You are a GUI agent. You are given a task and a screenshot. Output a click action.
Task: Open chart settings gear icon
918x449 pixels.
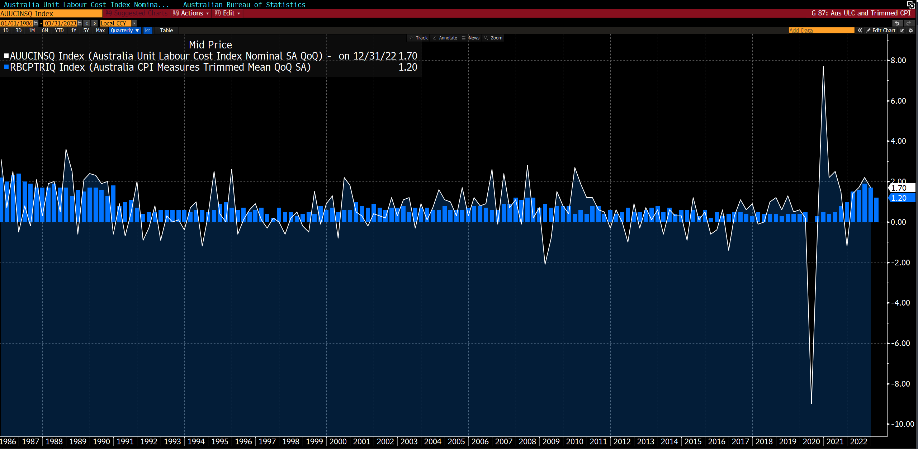pyautogui.click(x=911, y=30)
